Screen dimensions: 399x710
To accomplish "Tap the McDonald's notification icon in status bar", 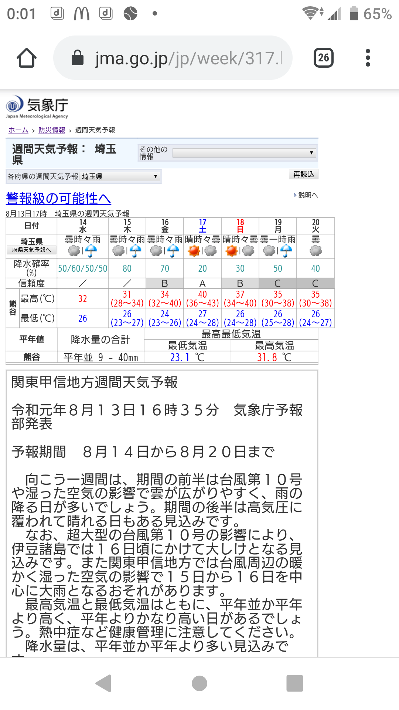I will pyautogui.click(x=82, y=14).
